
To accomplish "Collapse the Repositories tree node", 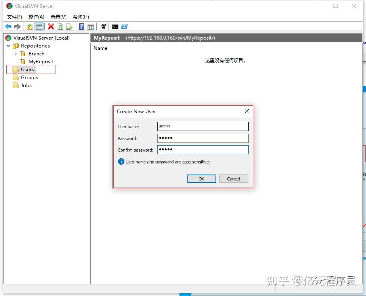I will (x=8, y=46).
